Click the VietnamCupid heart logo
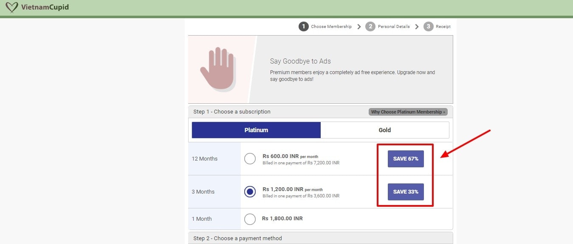573x244 pixels. coord(11,7)
